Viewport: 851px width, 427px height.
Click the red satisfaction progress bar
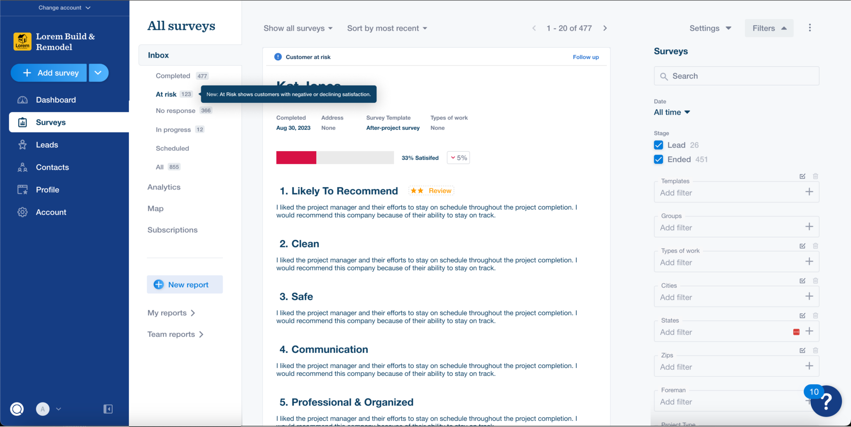click(296, 158)
